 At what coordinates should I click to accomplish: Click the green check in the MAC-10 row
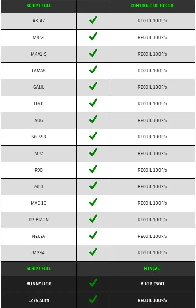click(x=93, y=202)
